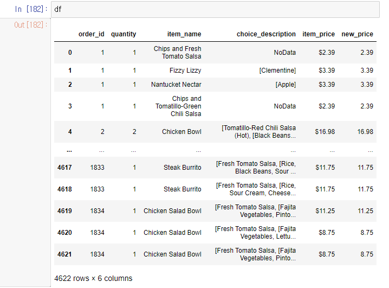The image size is (389, 288).
Task: Click the $16.98 item price cell
Action: click(325, 132)
